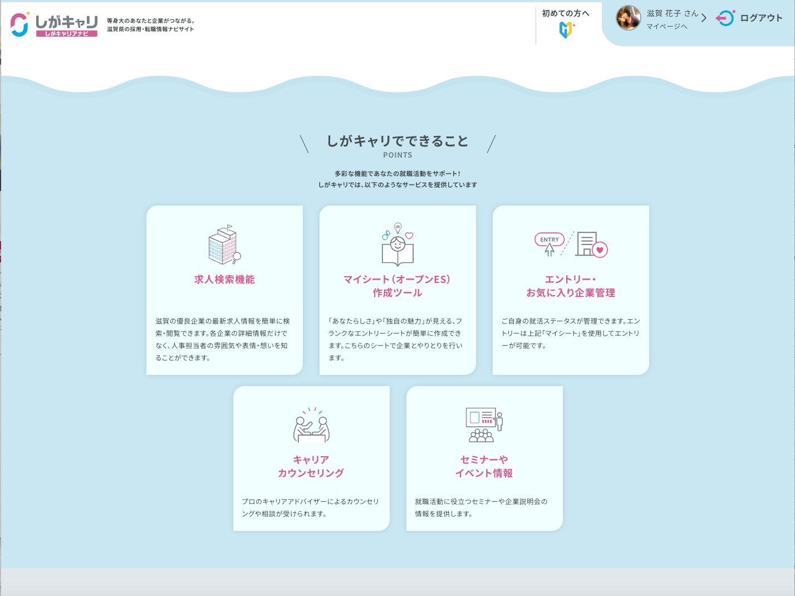This screenshot has width=795, height=596.
Task: Select the マイシート(オープンES) 作成ツール heading
Action: (x=397, y=286)
